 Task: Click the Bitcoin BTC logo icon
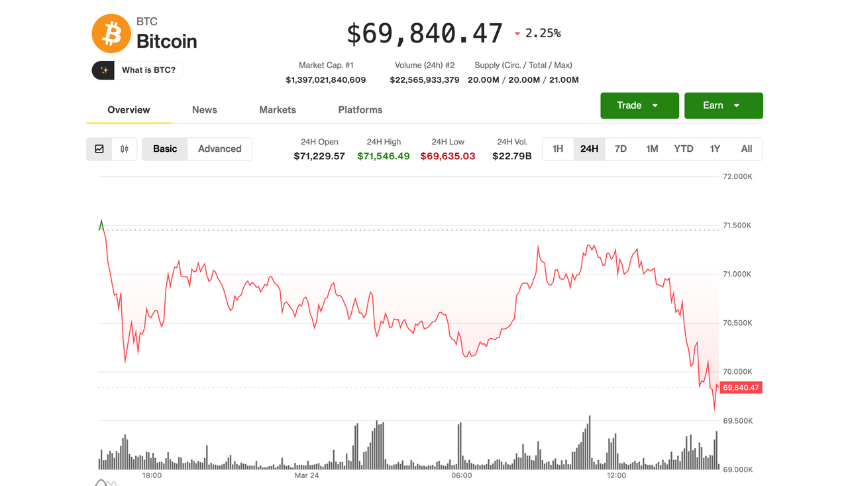(x=111, y=32)
